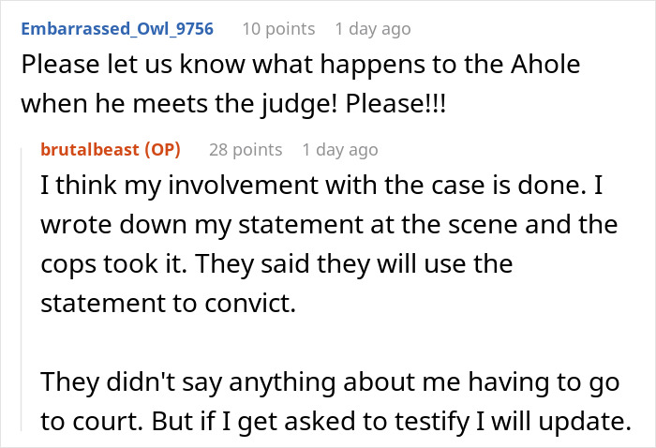Click the line "I think my involvement"

click(x=321, y=185)
